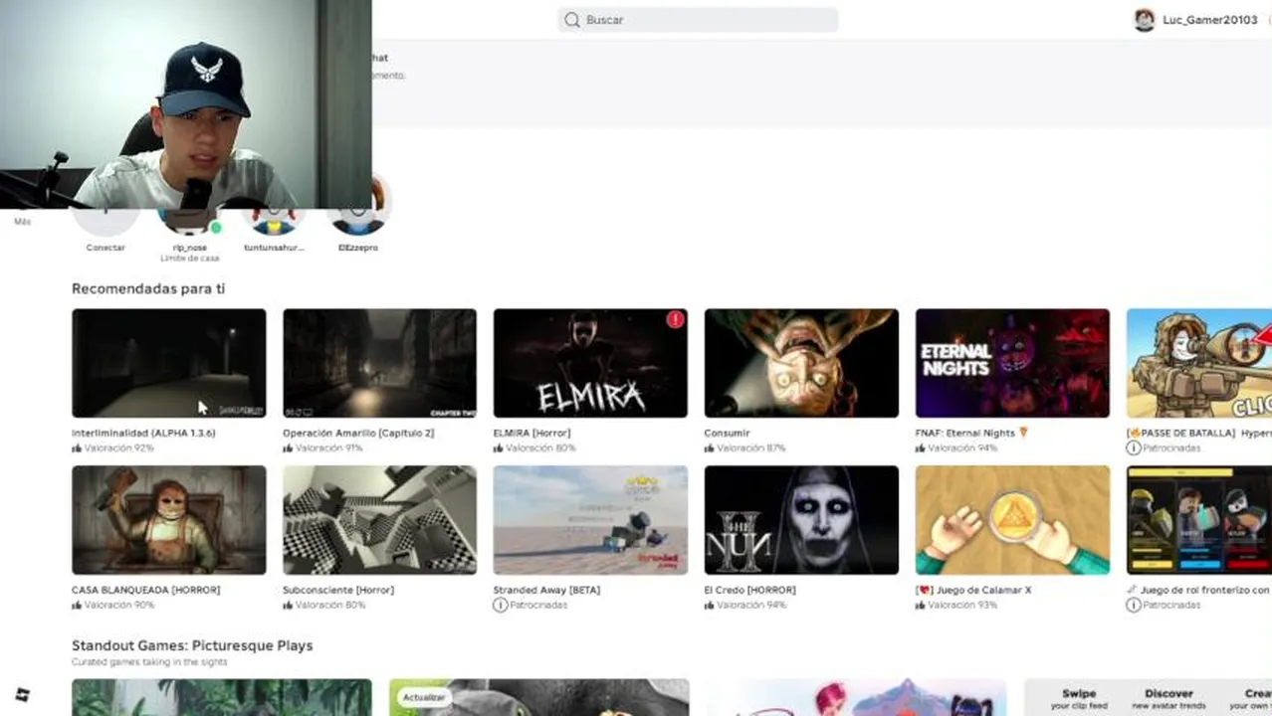This screenshot has height=716, width=1272.
Task: Open Subconsciente [Horror] thumbnail
Action: point(379,520)
